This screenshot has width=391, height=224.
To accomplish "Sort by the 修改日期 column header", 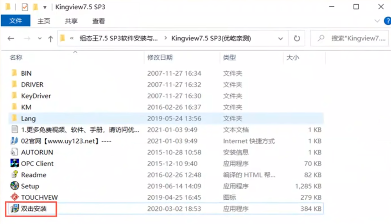I will (x=160, y=57).
